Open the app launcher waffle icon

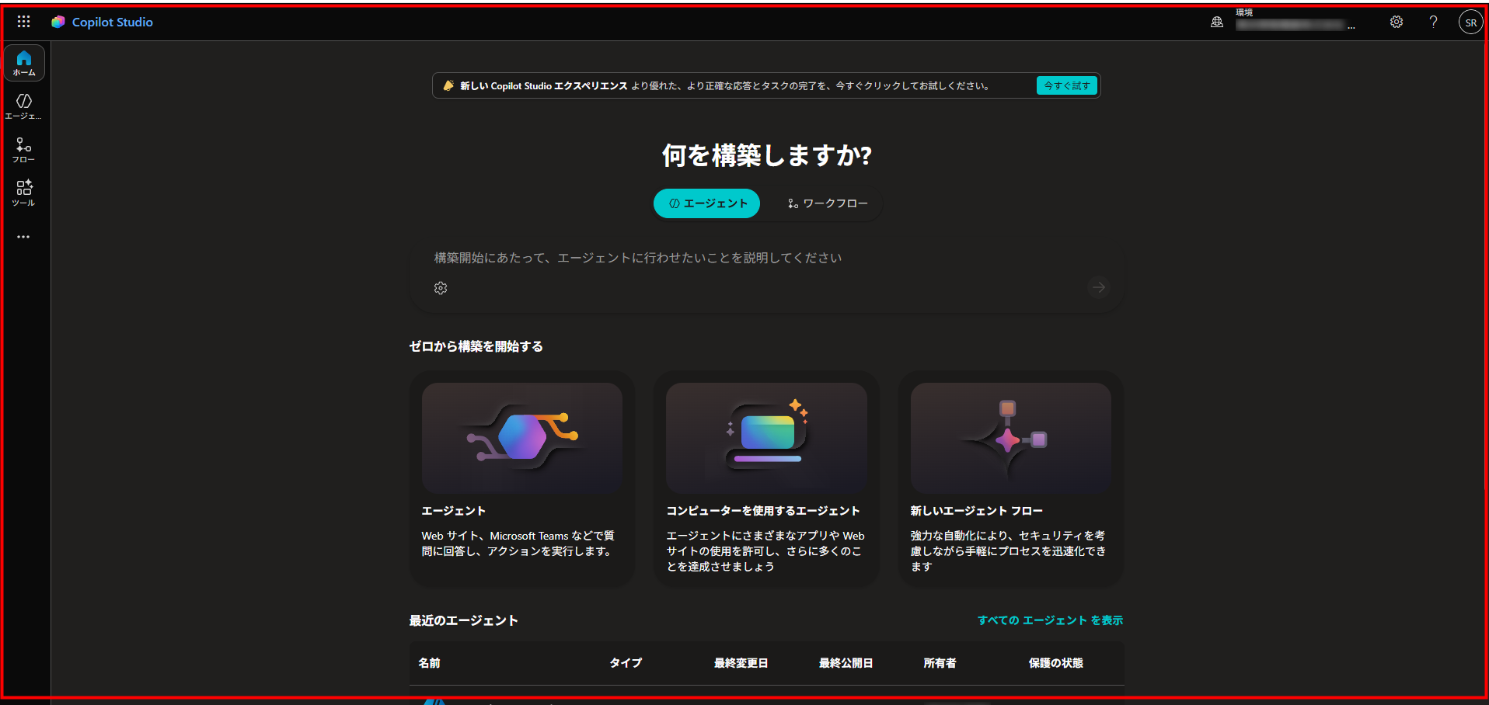click(x=24, y=22)
